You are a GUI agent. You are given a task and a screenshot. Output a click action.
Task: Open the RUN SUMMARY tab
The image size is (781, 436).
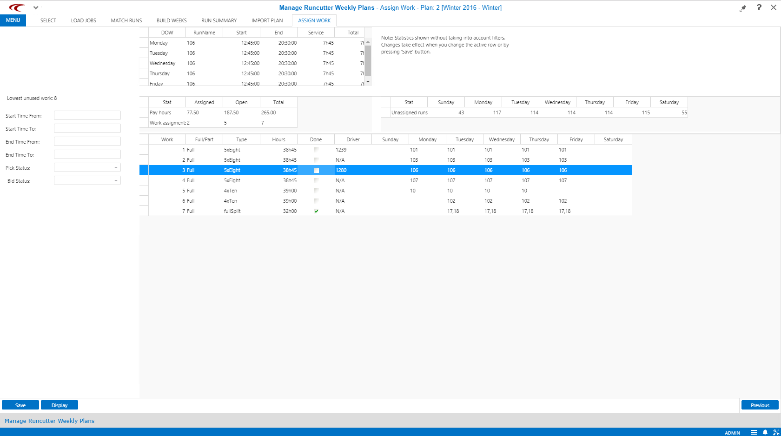pyautogui.click(x=218, y=20)
